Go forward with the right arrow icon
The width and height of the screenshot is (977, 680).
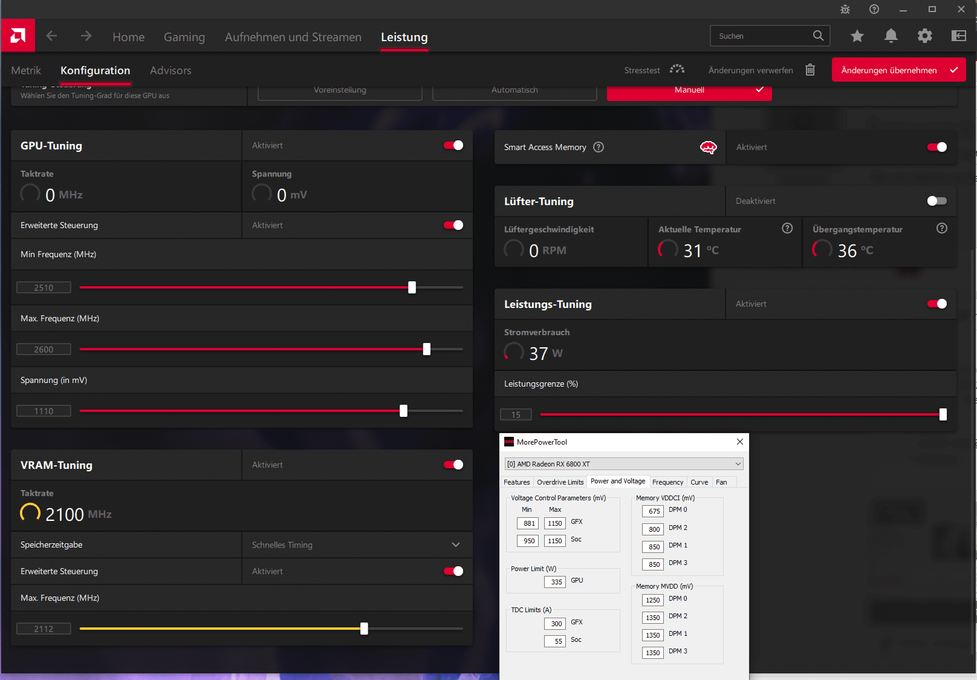click(86, 36)
